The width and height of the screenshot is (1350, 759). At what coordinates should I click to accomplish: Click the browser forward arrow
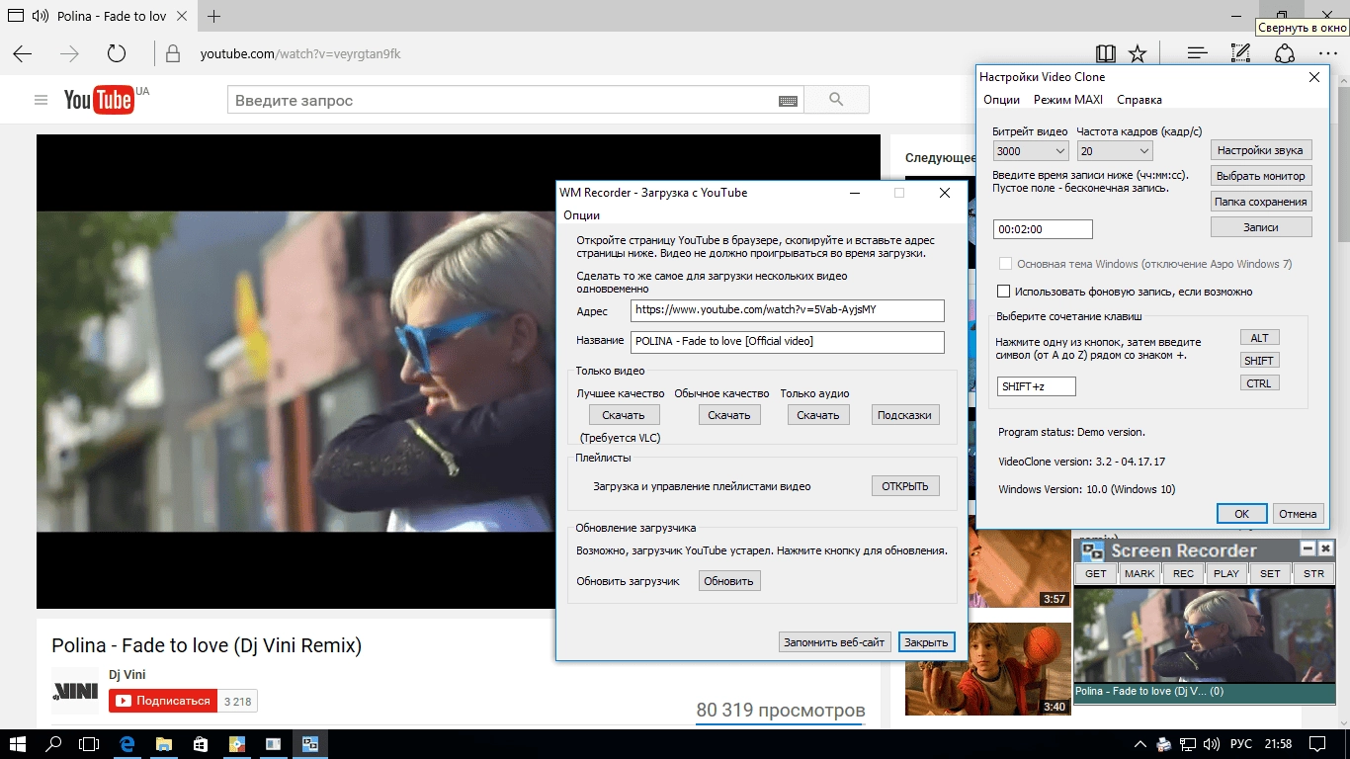[x=69, y=53]
